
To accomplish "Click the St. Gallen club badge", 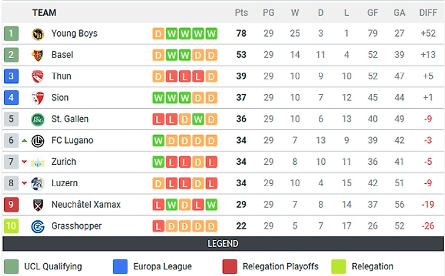I will pos(38,119).
